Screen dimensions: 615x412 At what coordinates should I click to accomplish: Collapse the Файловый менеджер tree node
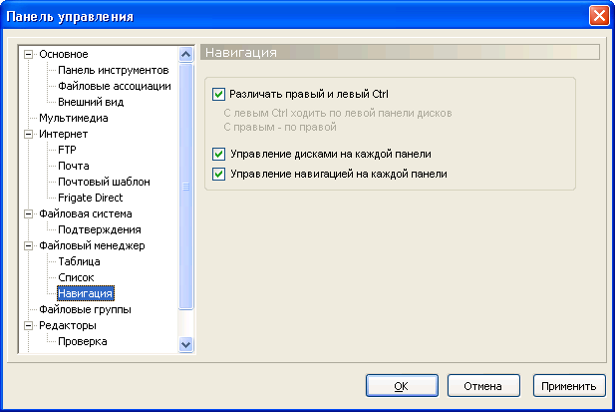(28, 245)
